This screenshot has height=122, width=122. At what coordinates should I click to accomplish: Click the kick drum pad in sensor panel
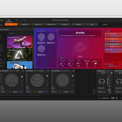tap(37, 80)
